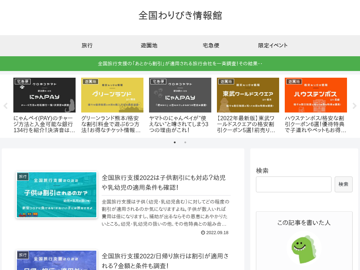Open the yellow グリーンランド thumbnail

click(x=112, y=95)
